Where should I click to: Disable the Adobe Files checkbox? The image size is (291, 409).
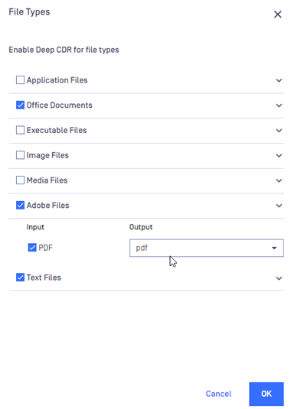[20, 205]
